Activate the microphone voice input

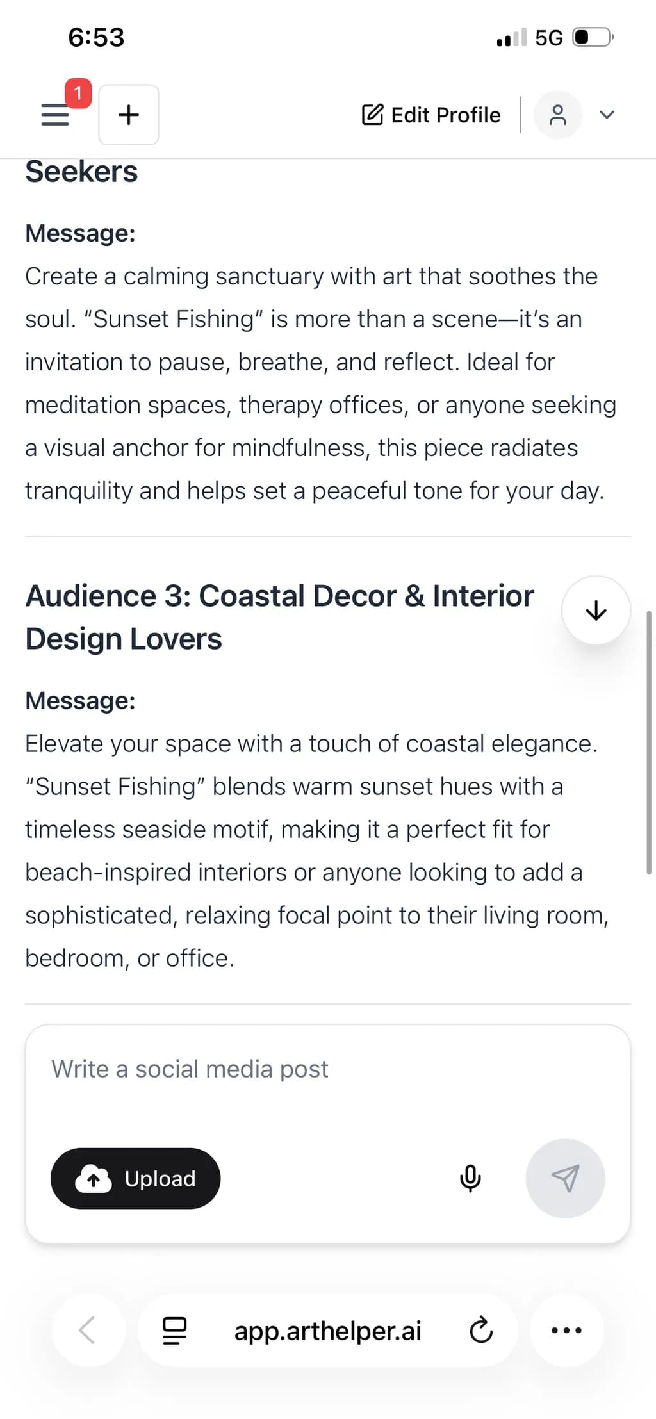point(471,1178)
